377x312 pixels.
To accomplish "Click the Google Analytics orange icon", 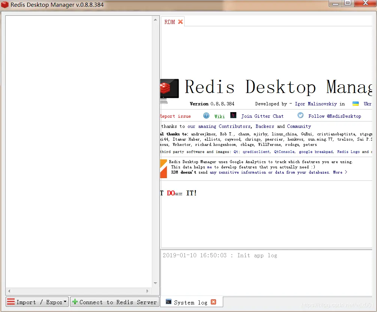I will 164,169.
